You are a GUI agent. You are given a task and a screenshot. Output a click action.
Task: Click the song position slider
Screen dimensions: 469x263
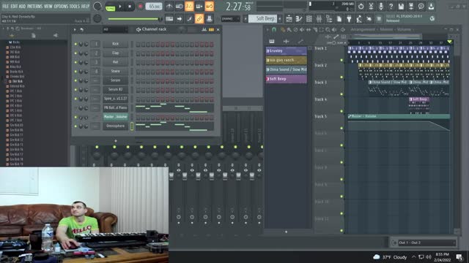coord(135,19)
